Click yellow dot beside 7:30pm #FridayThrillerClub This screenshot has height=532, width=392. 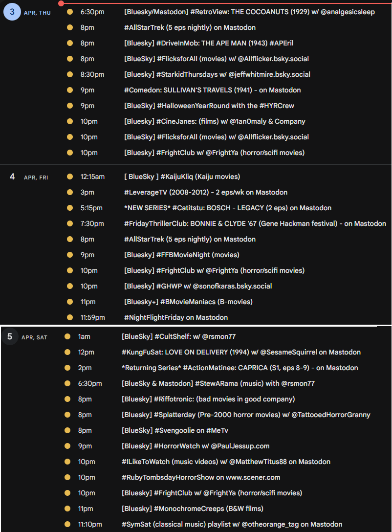(x=70, y=223)
